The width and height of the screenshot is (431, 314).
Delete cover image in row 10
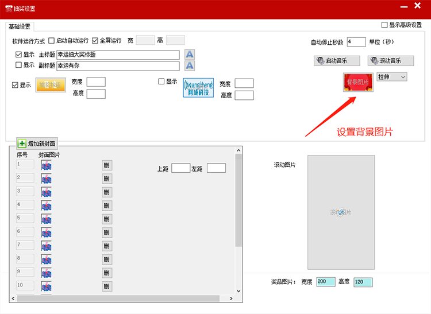pyautogui.click(x=106, y=286)
